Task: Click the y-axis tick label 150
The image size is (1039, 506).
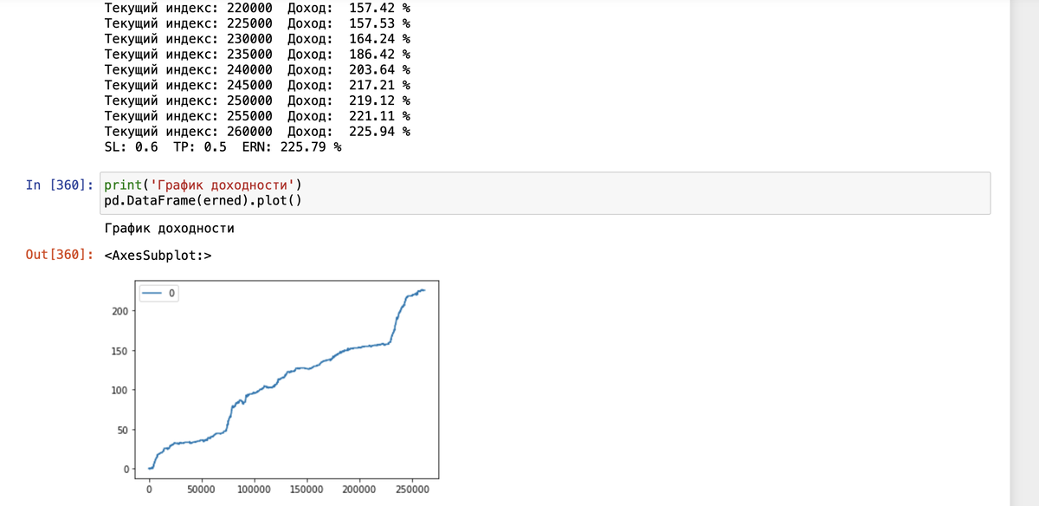Action: pyautogui.click(x=119, y=351)
